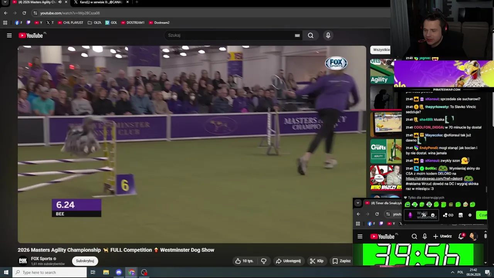
Task: Open notifications bell in Timer window
Action: click(461, 236)
